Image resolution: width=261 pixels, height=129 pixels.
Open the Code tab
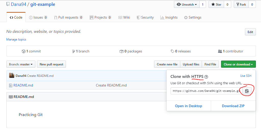(x=16, y=18)
